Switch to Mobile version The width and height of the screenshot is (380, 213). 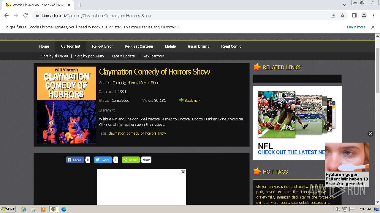coord(170,46)
